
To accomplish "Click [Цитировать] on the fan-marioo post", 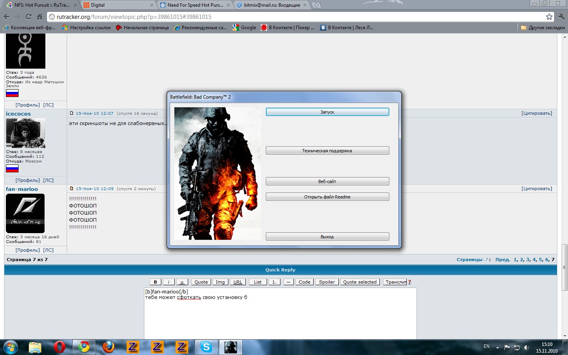I will pyautogui.click(x=537, y=189).
